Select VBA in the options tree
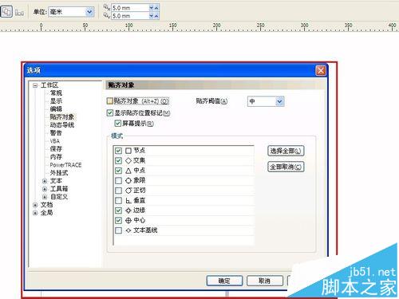Image resolution: width=399 pixels, height=299 pixels. coord(55,141)
